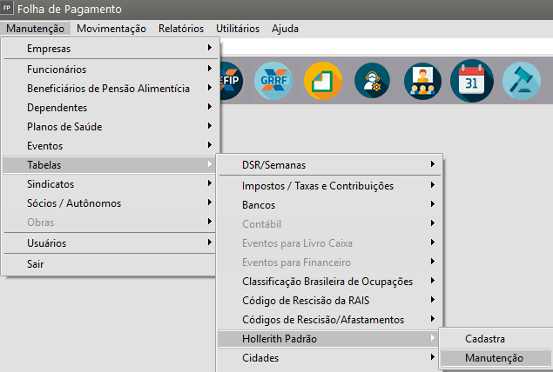
Task: Open the Utilitários menu
Action: 238,28
